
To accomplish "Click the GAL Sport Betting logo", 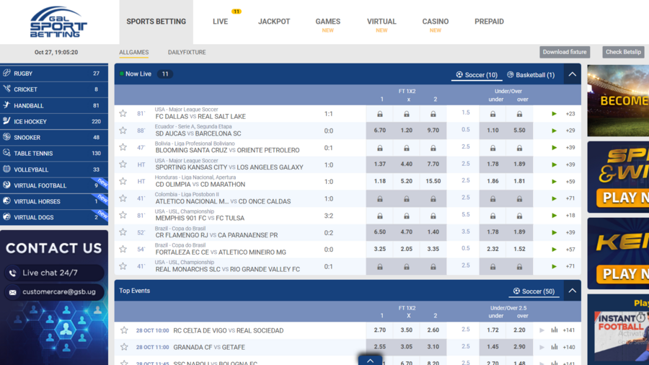I will [58, 22].
